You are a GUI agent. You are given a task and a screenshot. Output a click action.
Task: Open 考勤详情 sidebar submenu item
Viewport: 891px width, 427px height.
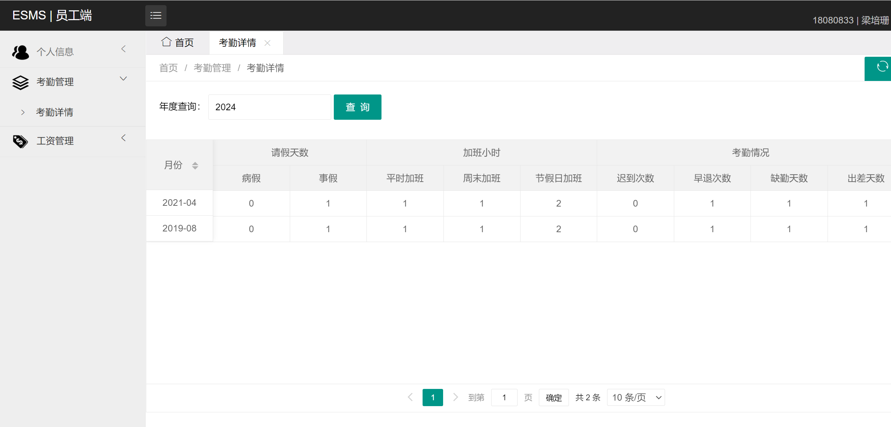pos(55,112)
